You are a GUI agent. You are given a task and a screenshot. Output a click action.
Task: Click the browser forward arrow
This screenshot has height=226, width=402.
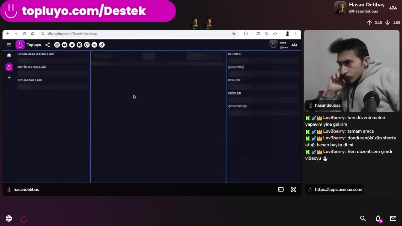click(16, 34)
